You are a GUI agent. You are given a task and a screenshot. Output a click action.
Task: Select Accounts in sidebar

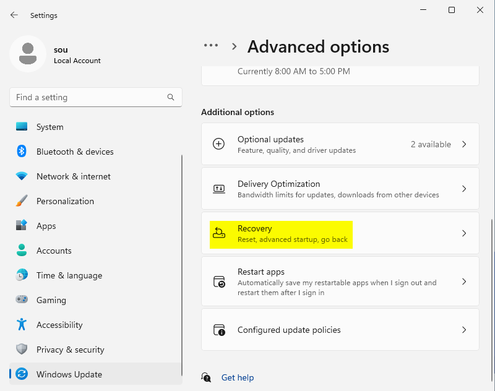click(x=95, y=251)
